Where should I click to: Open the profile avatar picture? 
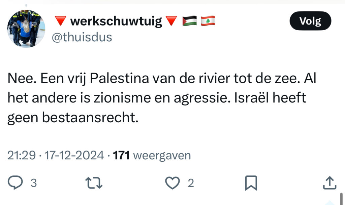26,29
